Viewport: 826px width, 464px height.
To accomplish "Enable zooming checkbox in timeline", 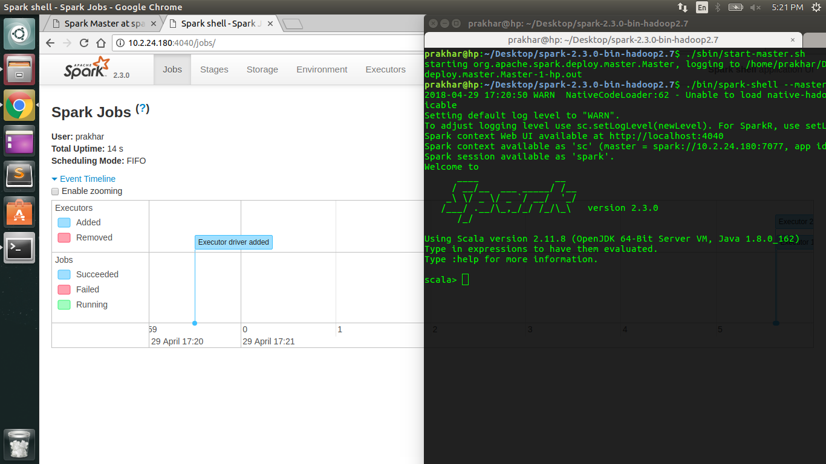I will (x=55, y=192).
